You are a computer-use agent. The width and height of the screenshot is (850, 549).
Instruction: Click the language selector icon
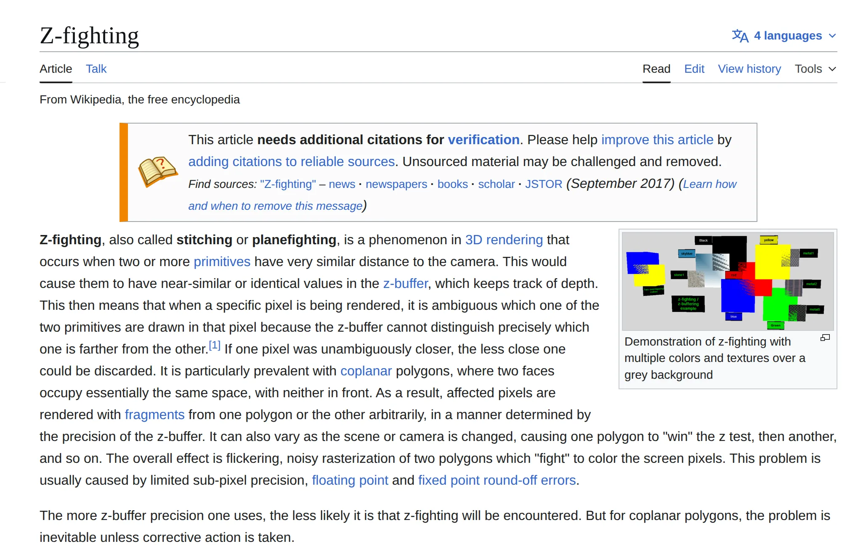[x=741, y=35]
